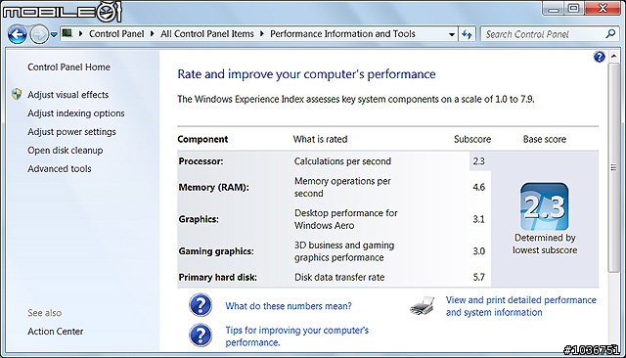Go back with the blue Back arrow
Viewport: 626px width, 358px height.
(18, 34)
